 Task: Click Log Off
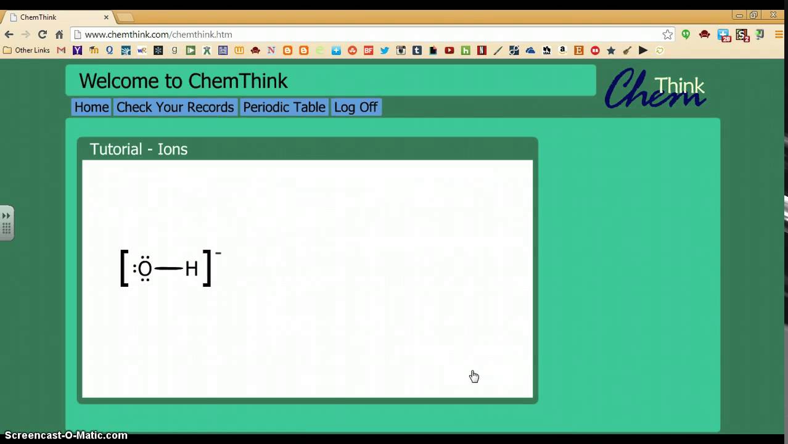pos(356,107)
